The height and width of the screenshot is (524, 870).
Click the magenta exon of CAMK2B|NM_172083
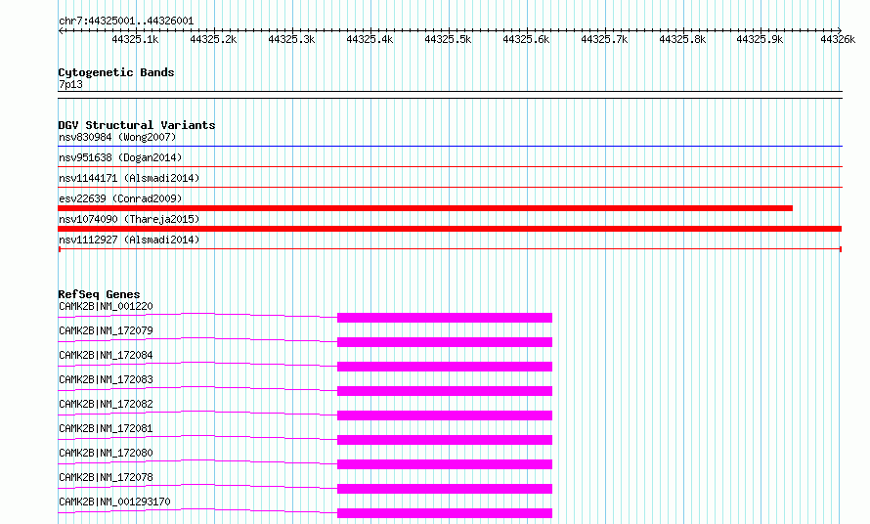(x=445, y=391)
